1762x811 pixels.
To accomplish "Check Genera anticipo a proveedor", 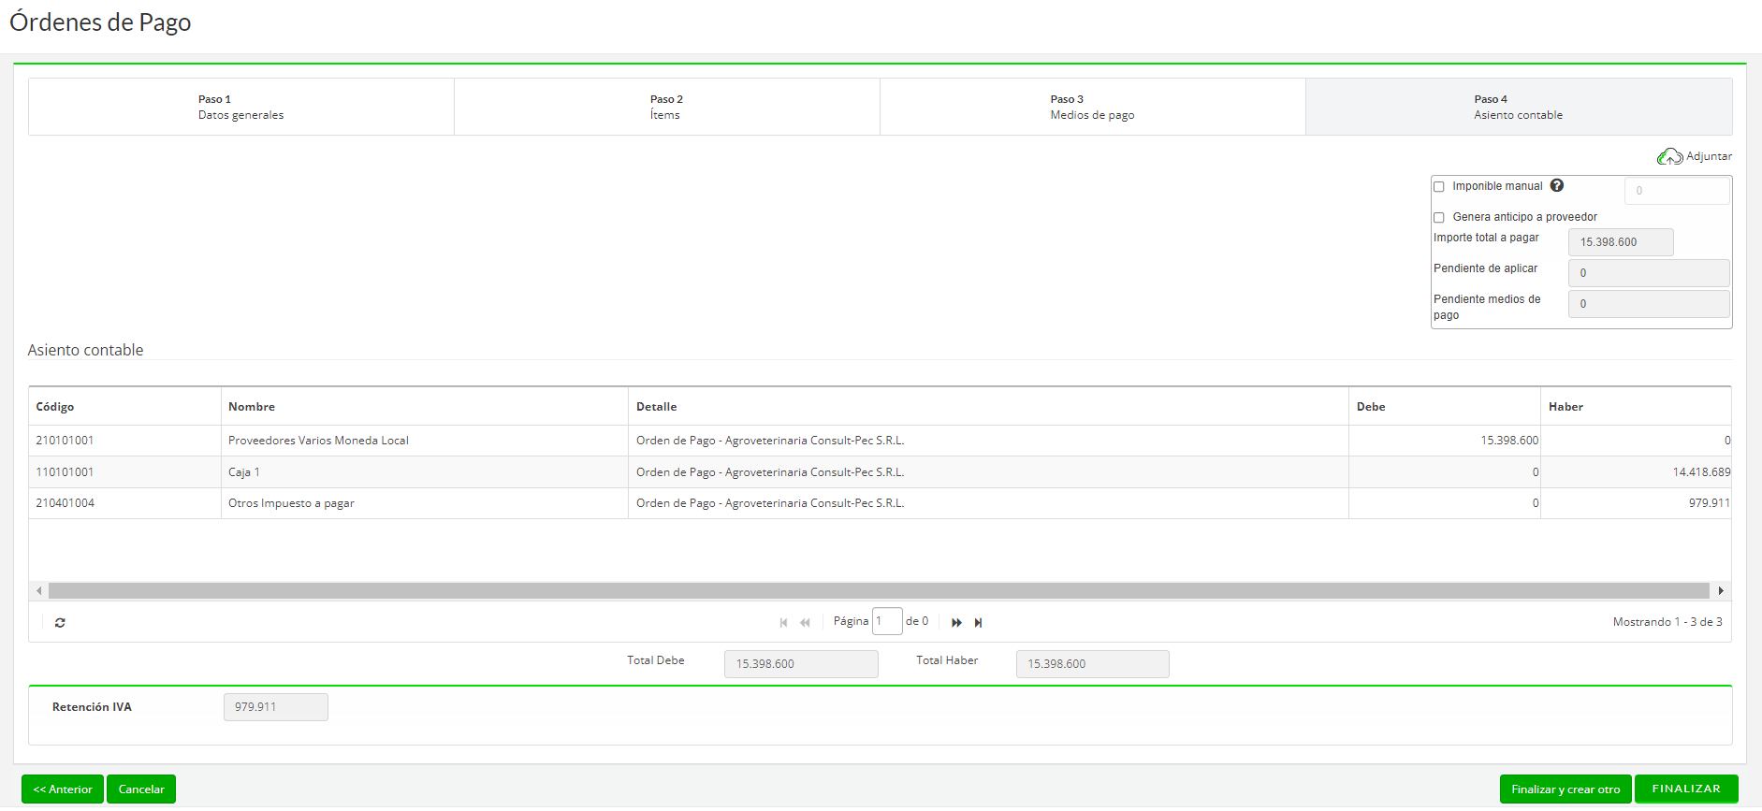I will pyautogui.click(x=1439, y=217).
